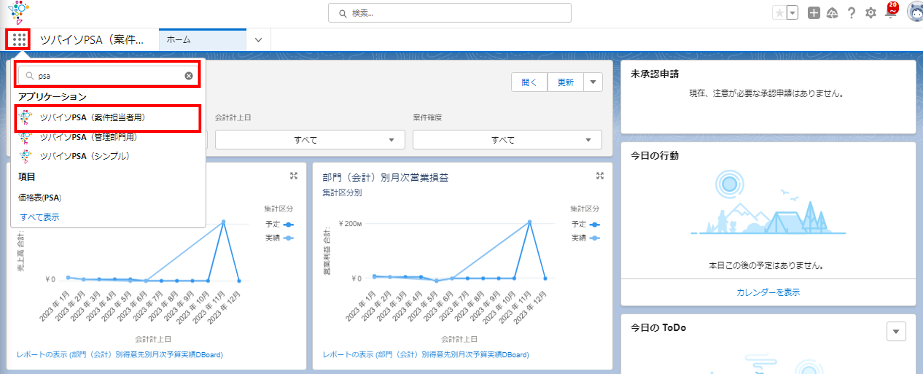Open the help question mark icon
This screenshot has width=923, height=374.
click(851, 13)
